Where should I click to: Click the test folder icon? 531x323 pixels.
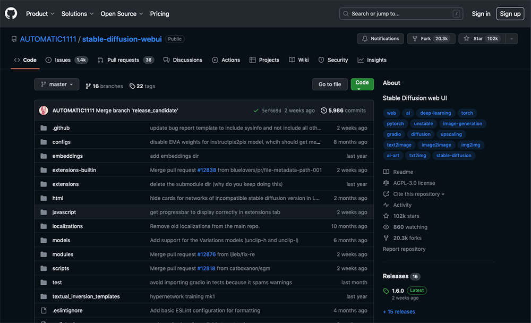tap(44, 282)
